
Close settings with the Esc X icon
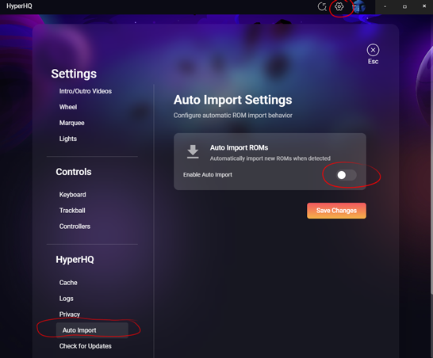point(373,50)
